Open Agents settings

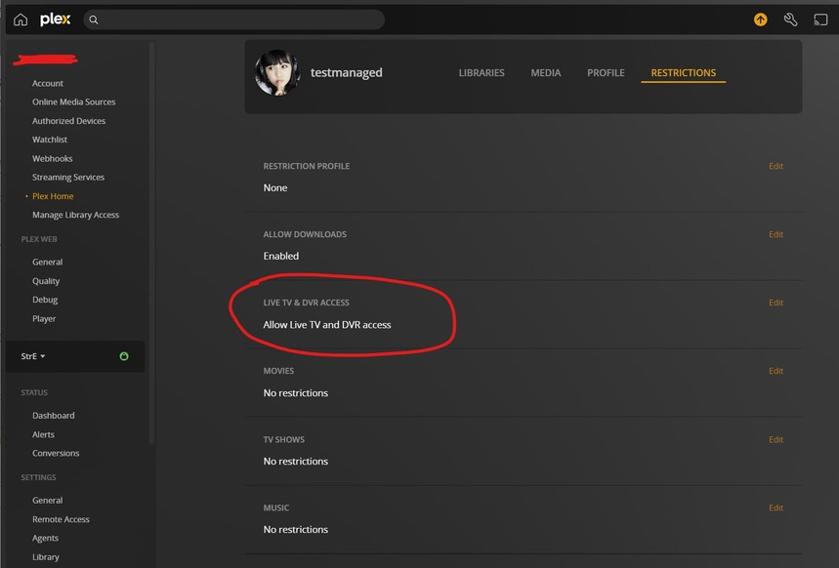point(45,538)
